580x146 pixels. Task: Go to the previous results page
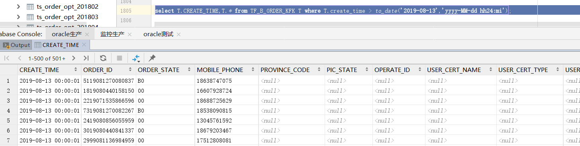[x=20, y=58]
